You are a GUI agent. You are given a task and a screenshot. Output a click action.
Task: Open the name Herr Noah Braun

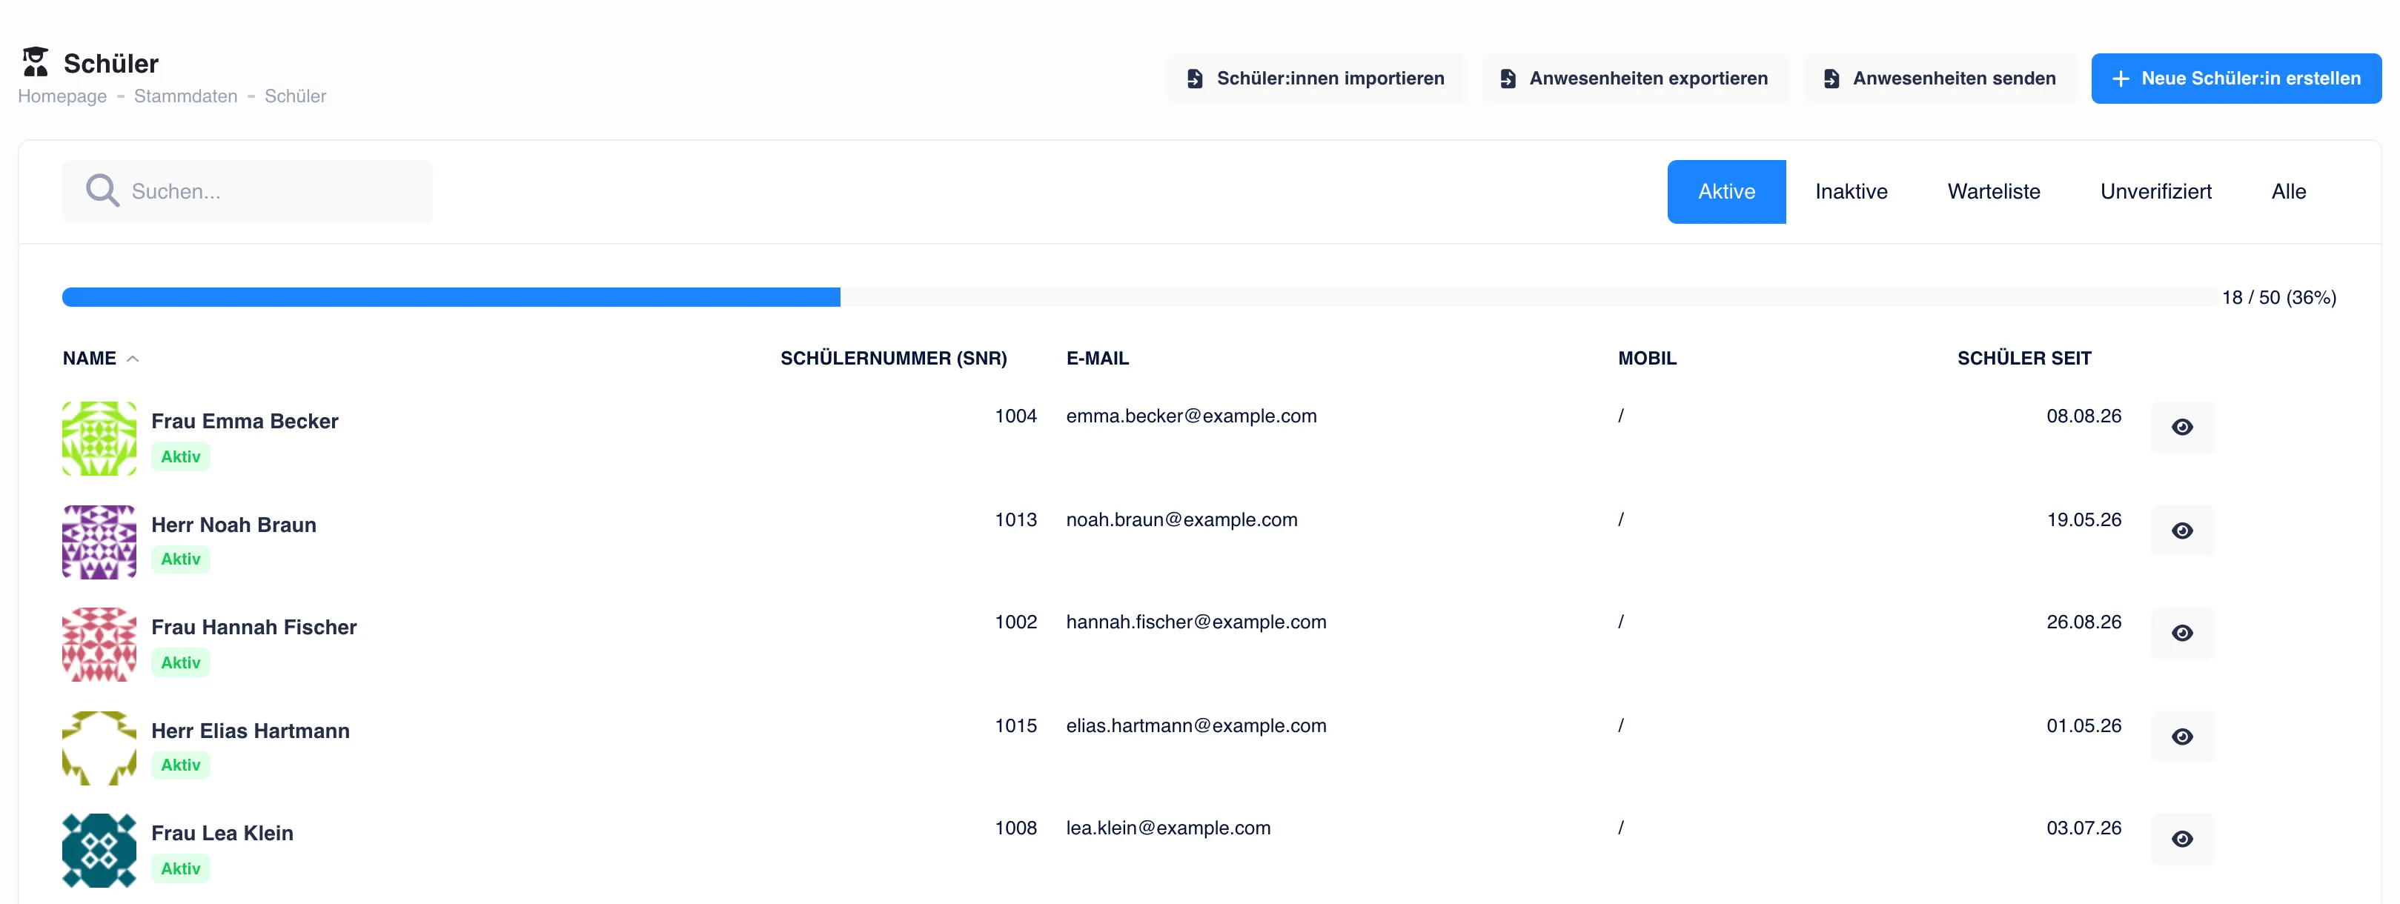coord(234,525)
